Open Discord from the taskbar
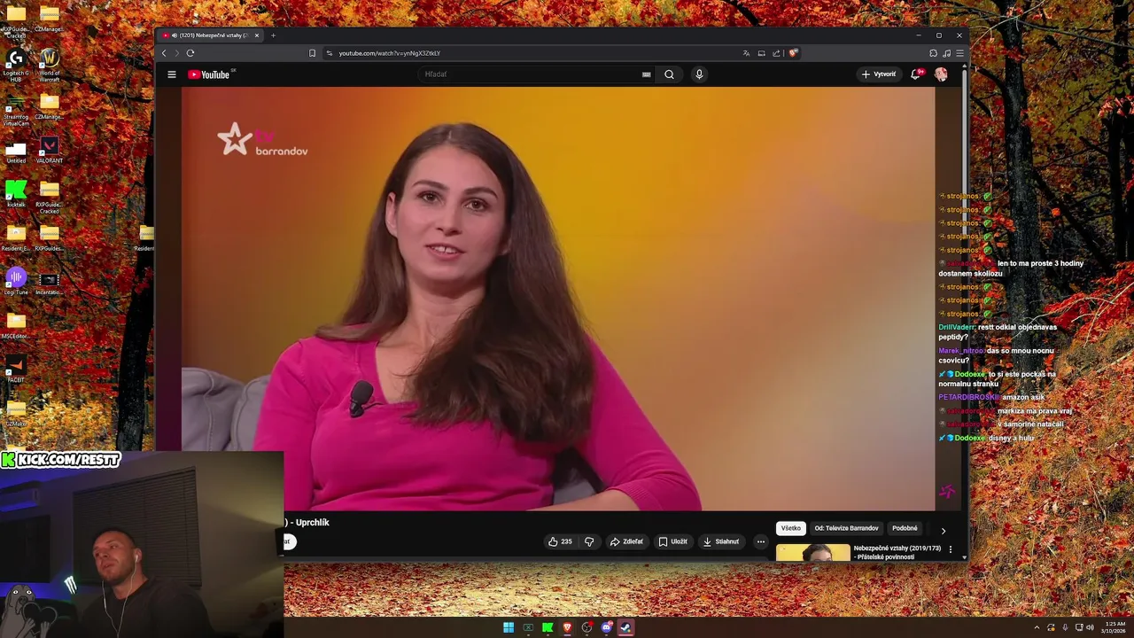The height and width of the screenshot is (638, 1134). pos(606,627)
